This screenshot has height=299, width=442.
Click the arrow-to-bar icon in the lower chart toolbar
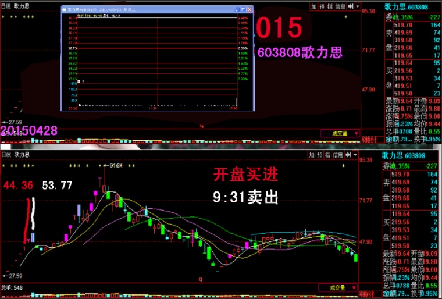[348, 155]
